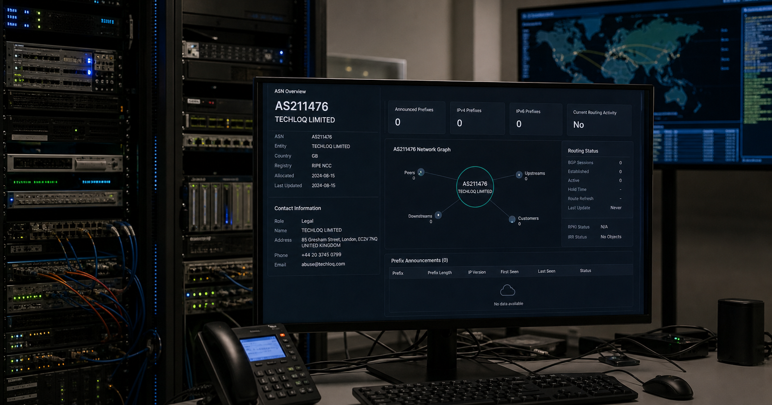
Task: Click the cloud icon above No data available
Action: click(507, 290)
